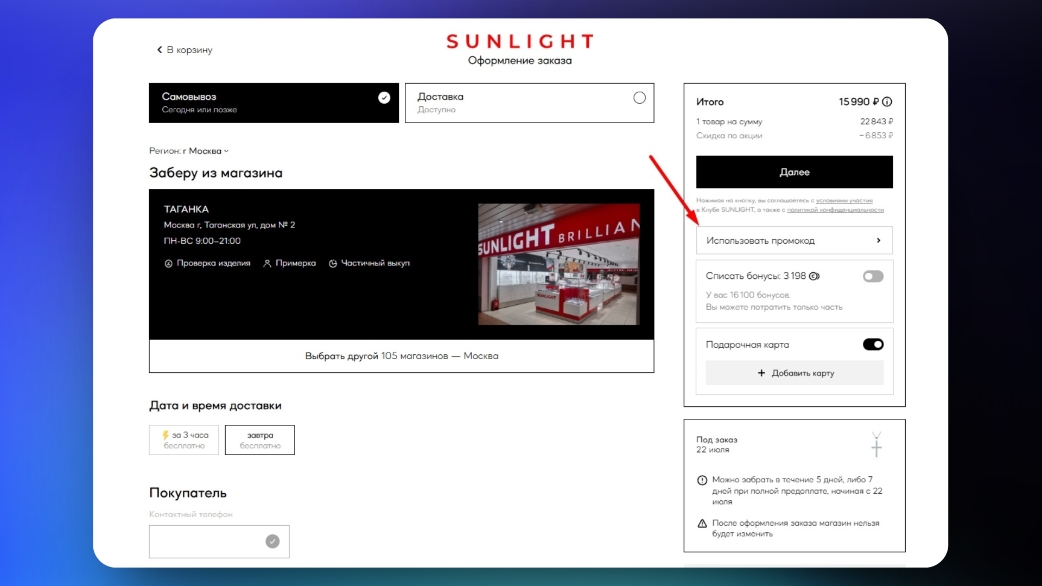Open политикой конфиденциальности link
This screenshot has height=586, width=1042.
point(835,210)
